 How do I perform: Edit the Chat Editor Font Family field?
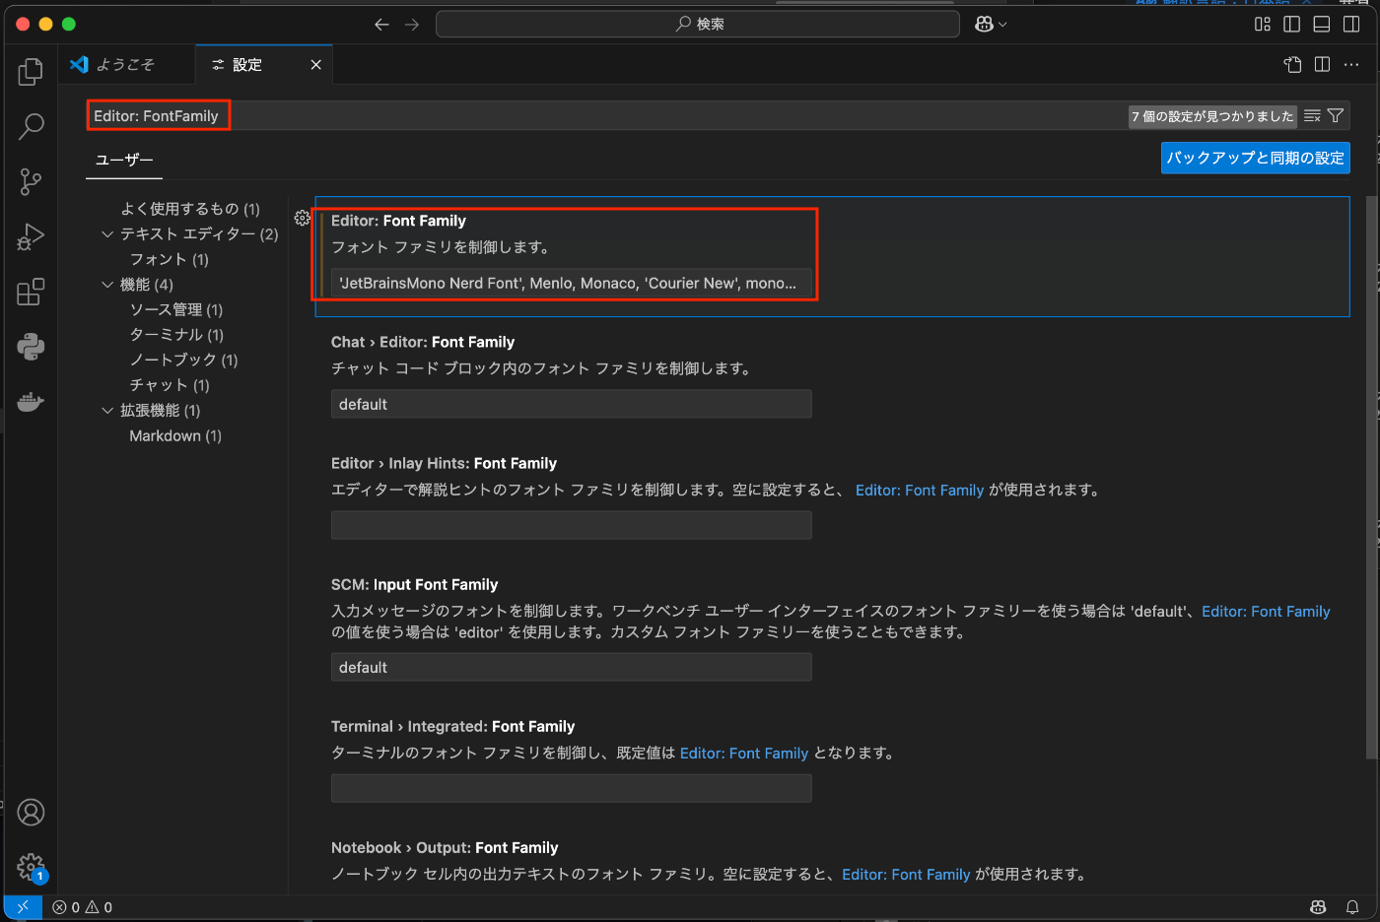click(x=571, y=404)
